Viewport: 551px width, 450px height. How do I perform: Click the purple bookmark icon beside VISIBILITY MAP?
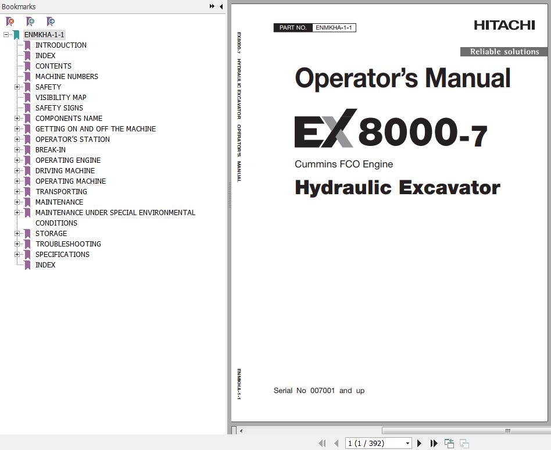27,97
